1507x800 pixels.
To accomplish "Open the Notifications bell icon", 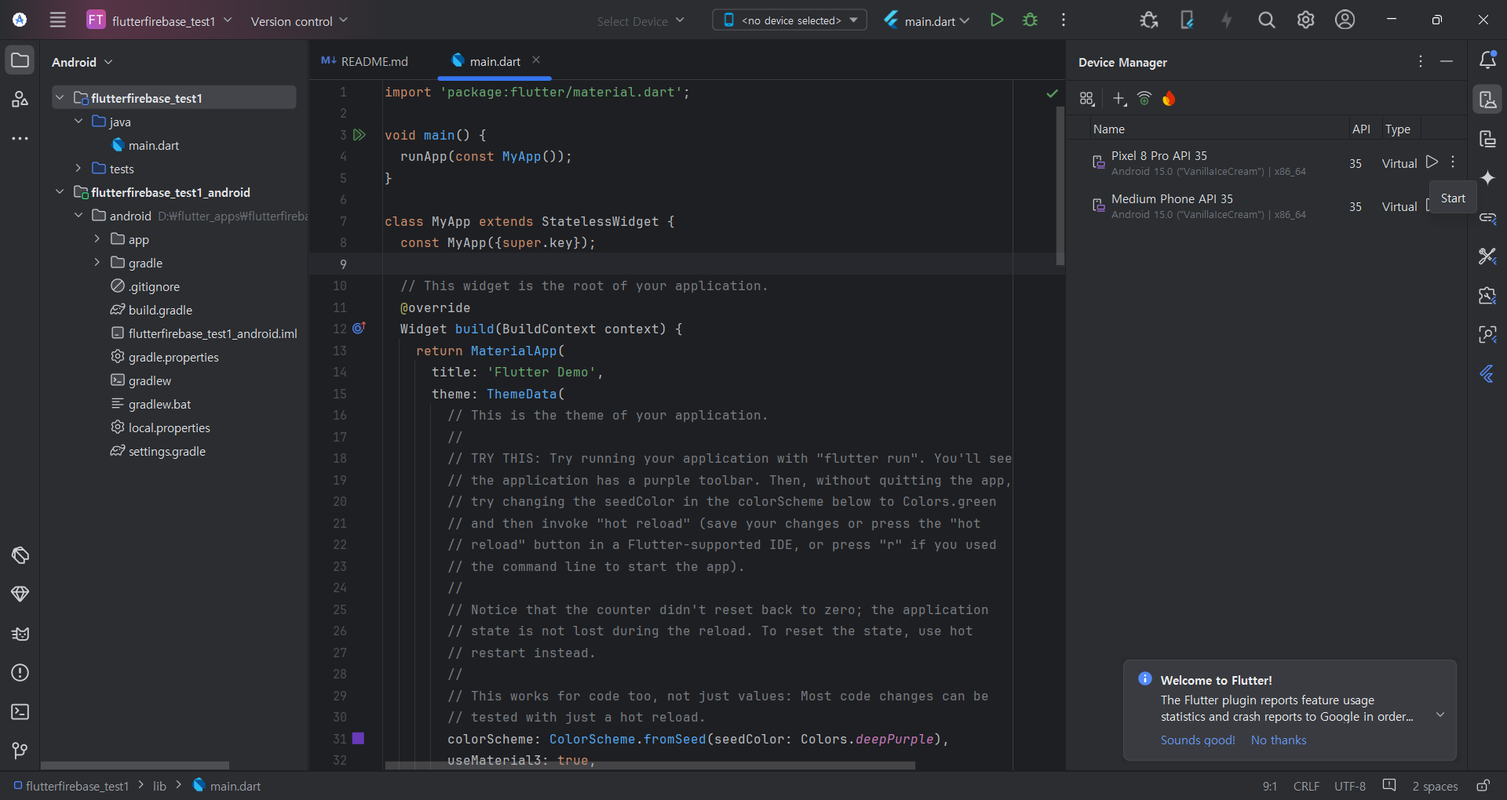I will (1487, 60).
